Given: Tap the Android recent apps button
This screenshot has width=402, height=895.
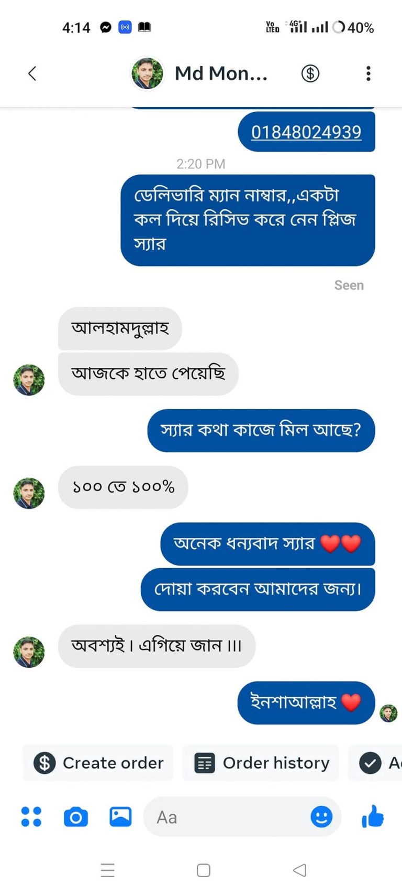Looking at the screenshot, I should pyautogui.click(x=107, y=870).
